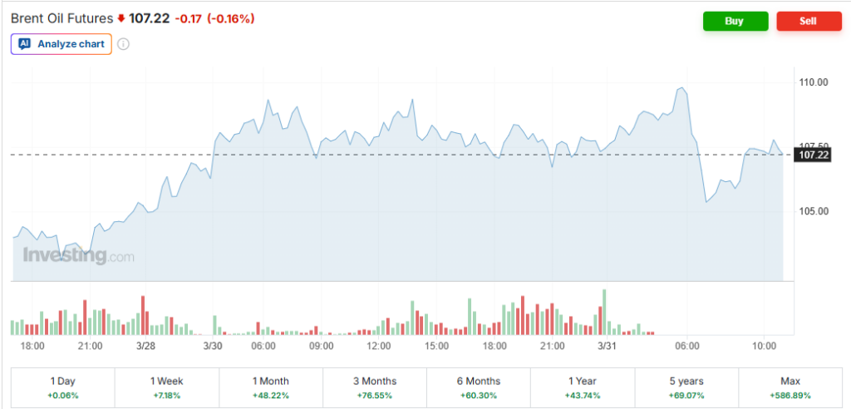Switch to the 1 Month range
851x409 pixels.
point(270,387)
